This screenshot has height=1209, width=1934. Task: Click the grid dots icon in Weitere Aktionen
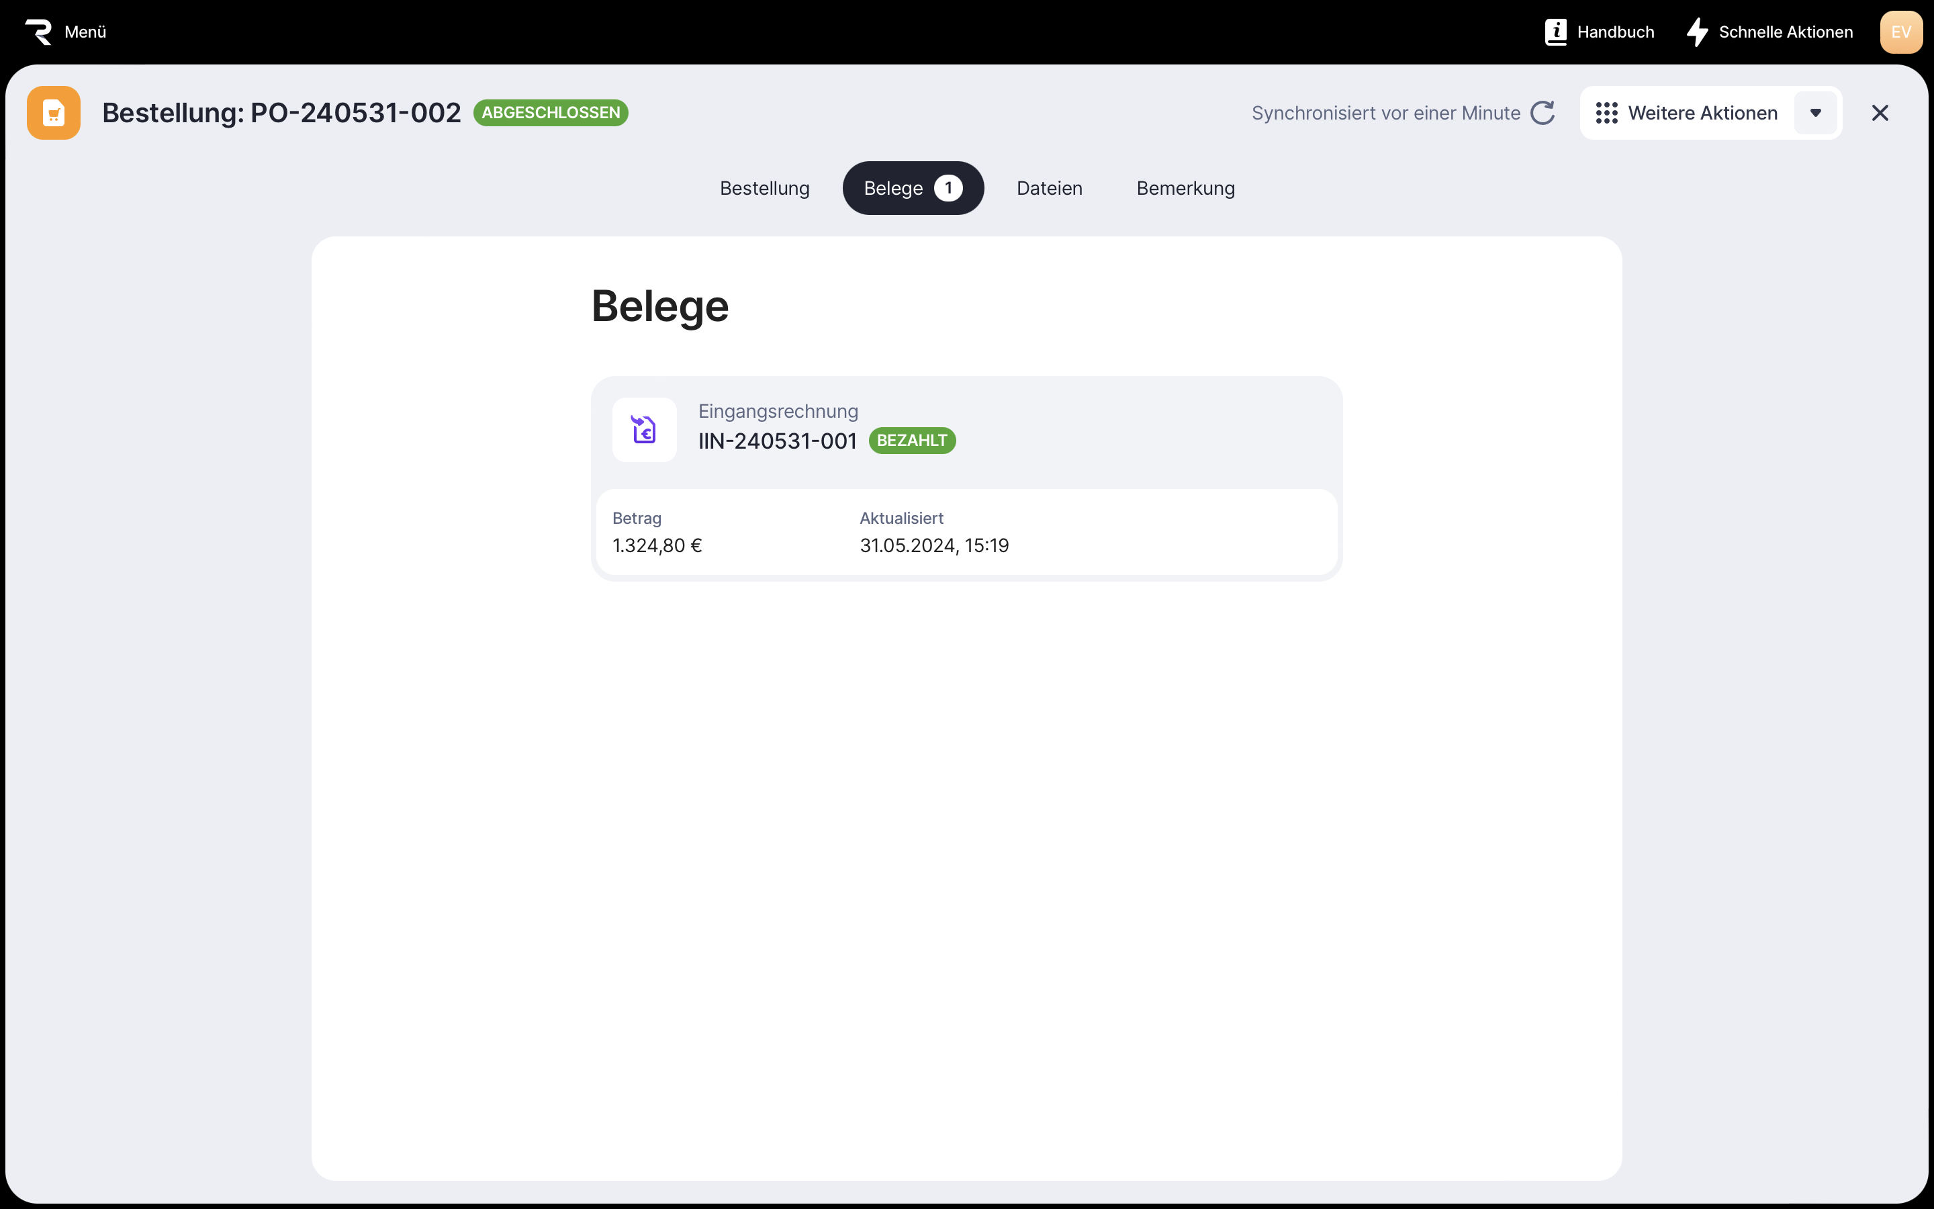point(1606,113)
